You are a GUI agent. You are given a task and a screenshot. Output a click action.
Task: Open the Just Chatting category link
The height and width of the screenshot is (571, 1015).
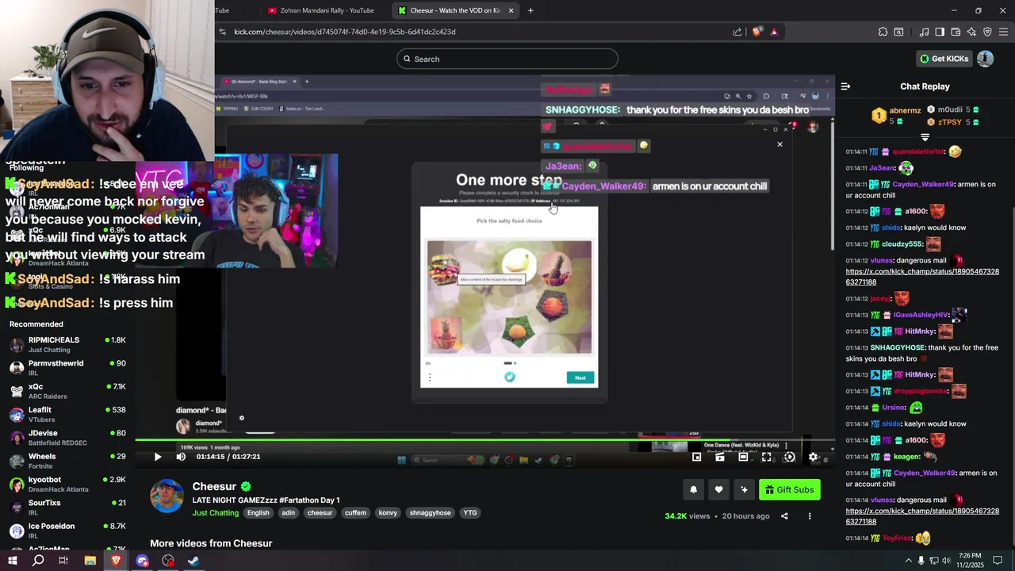215,513
